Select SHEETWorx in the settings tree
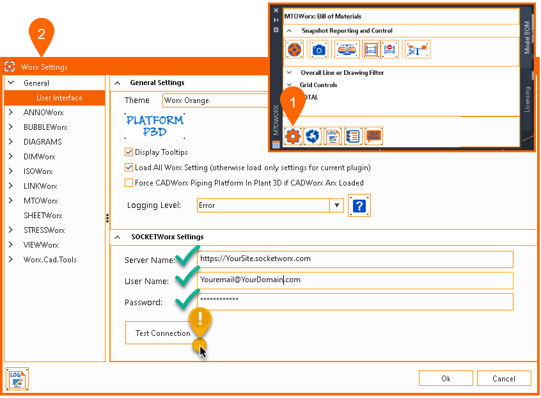The width and height of the screenshot is (541, 398). (43, 216)
